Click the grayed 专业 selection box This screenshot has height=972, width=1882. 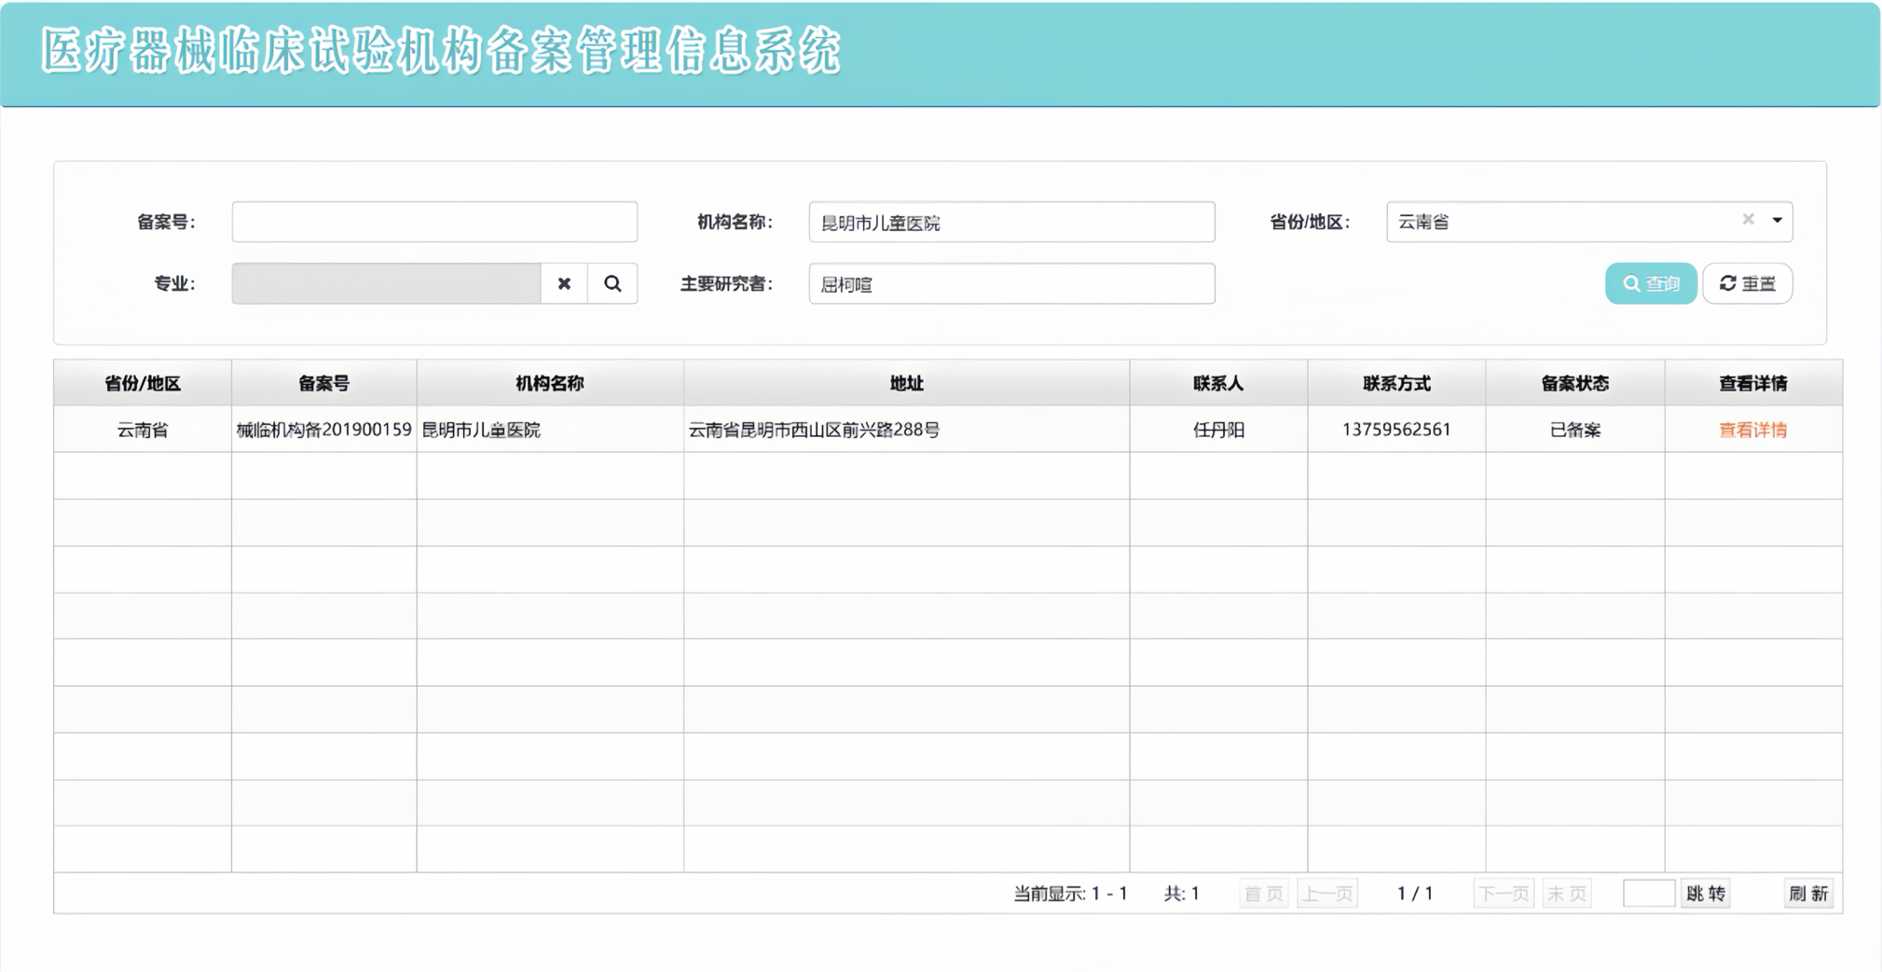(x=386, y=283)
